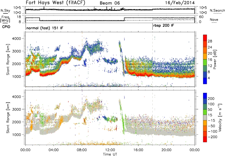Click the 'Beam 06' label
The width and height of the screenshot is (225, 156).
pyautogui.click(x=110, y=3)
